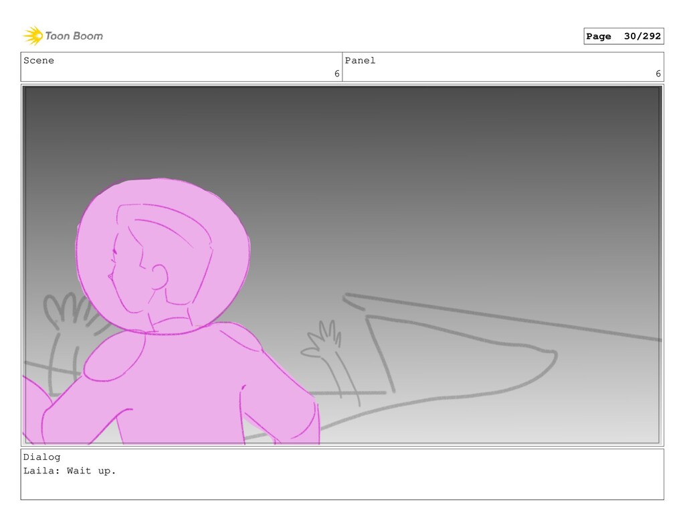Image resolution: width=685 pixels, height=531 pixels.
Task: Select the line "Laila: Wait up."
Action: pyautogui.click(x=70, y=471)
